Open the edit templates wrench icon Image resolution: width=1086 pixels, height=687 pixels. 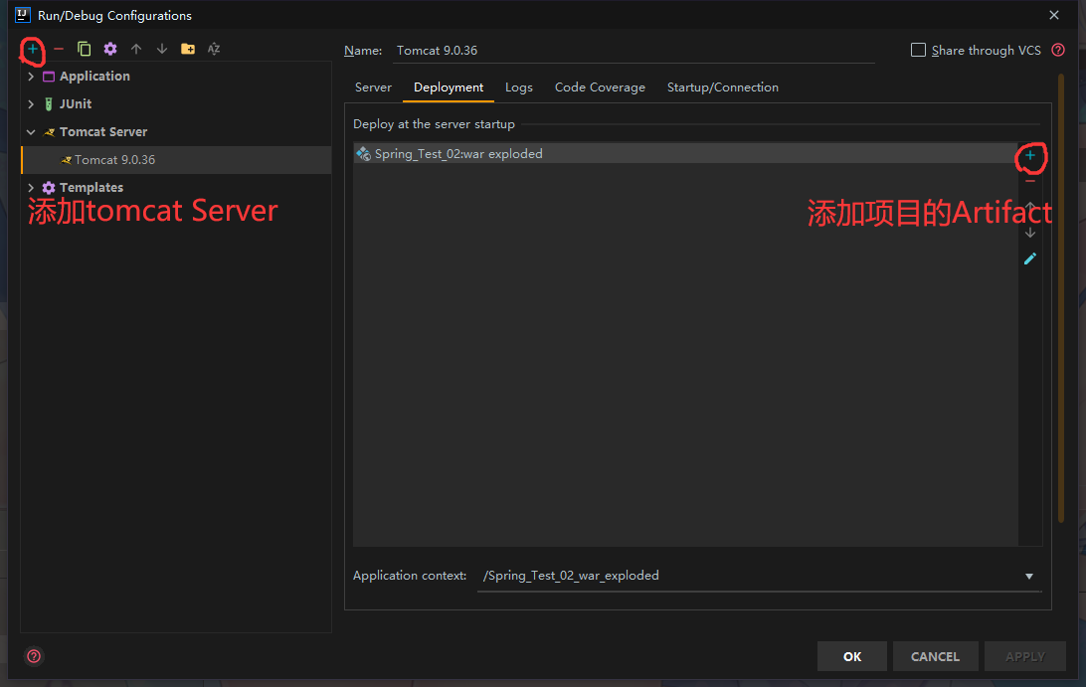(110, 49)
